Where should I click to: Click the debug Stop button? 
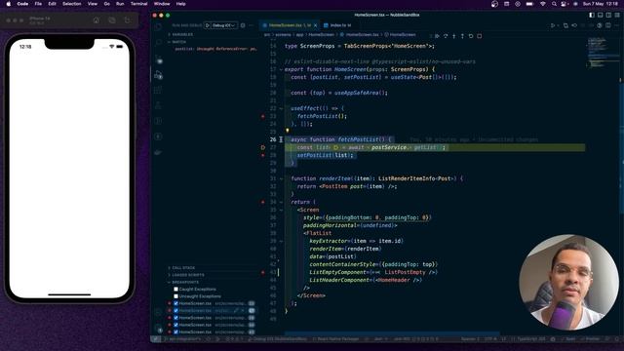tap(479, 36)
